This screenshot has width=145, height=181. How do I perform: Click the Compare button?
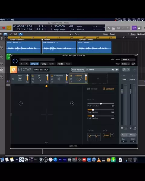click(x=34, y=64)
